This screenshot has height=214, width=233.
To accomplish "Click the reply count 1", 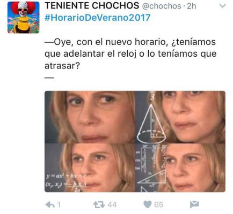I will (59, 205).
